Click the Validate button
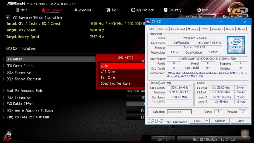The height and width of the screenshot is (143, 254). click(220, 121)
